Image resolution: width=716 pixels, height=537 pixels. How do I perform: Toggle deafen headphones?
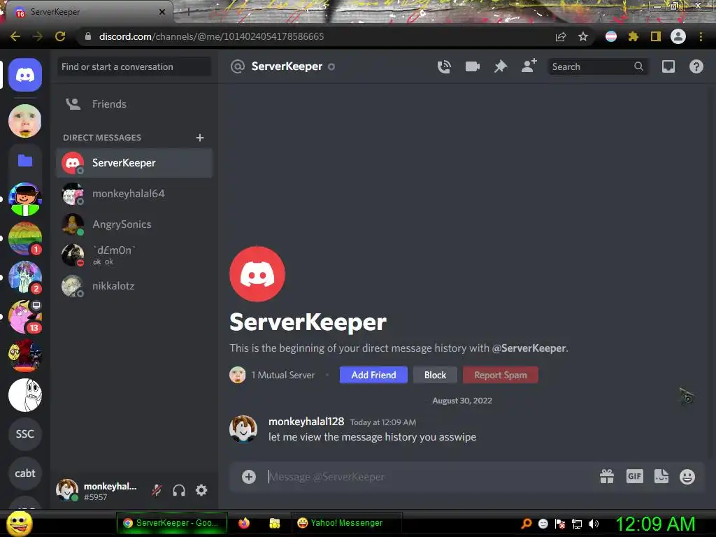coord(179,490)
